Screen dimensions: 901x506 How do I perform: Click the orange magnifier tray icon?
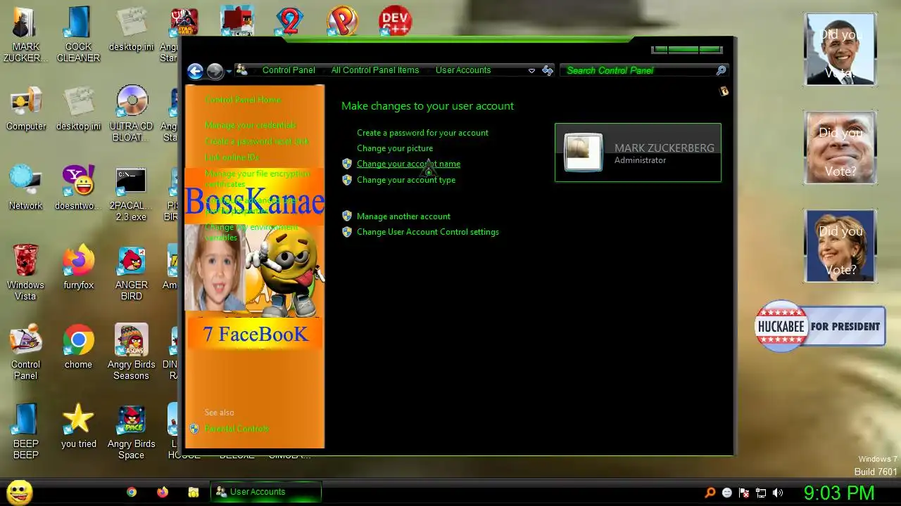710,493
